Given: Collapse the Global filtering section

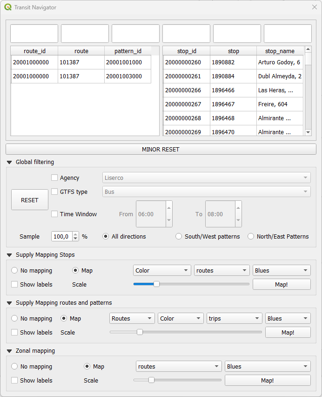Looking at the screenshot, I should [9, 162].
